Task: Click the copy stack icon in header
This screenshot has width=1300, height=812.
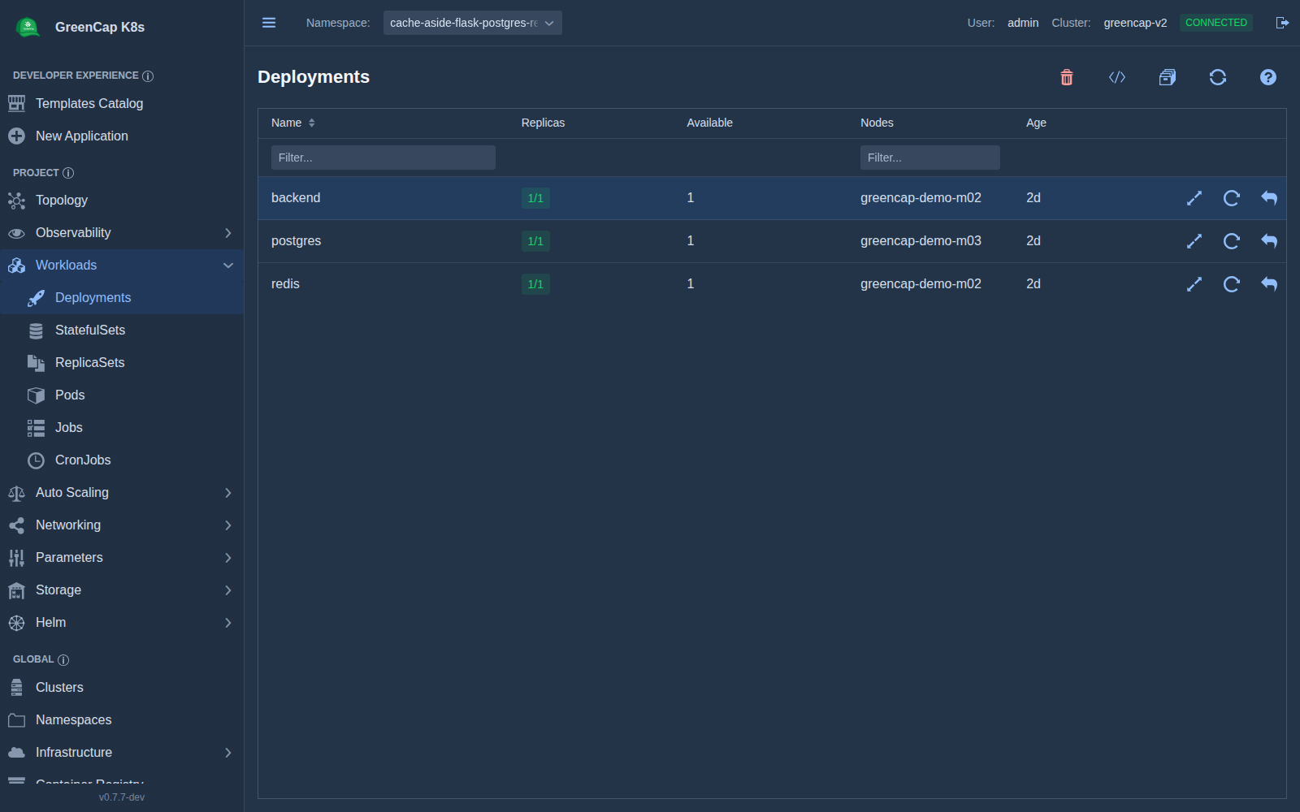Action: 1168,77
